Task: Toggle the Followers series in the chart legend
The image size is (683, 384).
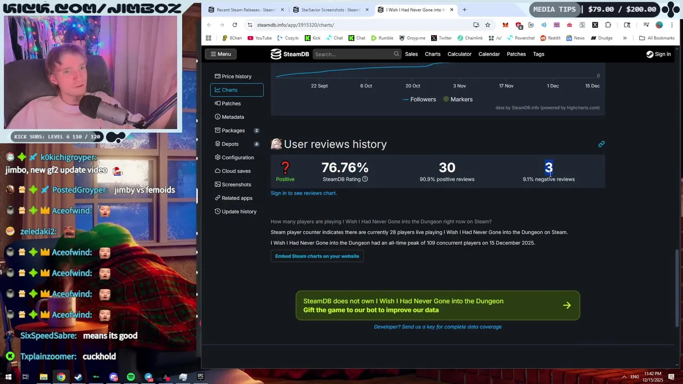Action: [419, 99]
